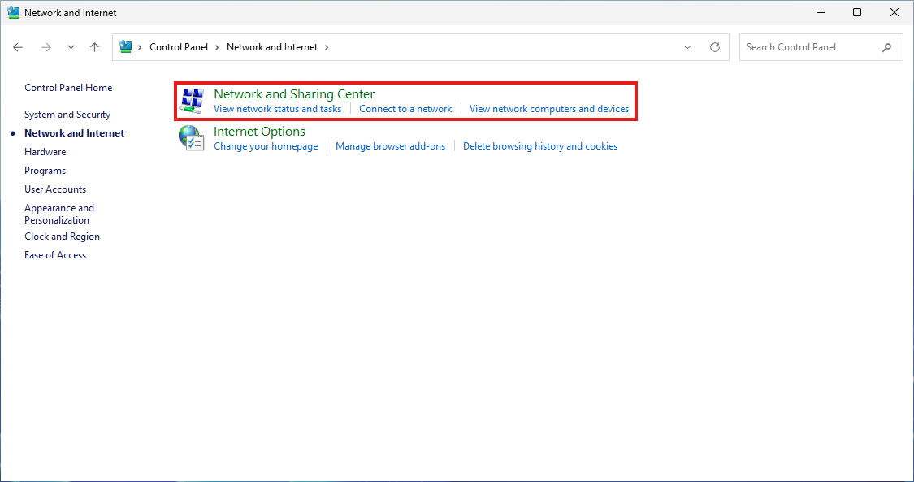
Task: Click the Control Panel icon in address bar
Action: click(125, 46)
